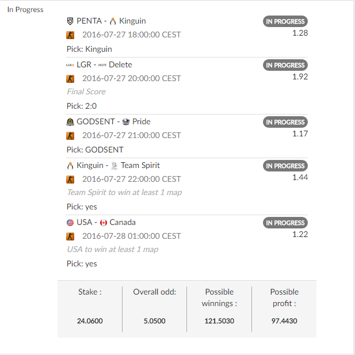Select the 1.28 odds value
This screenshot has width=355, height=355.
click(x=300, y=33)
